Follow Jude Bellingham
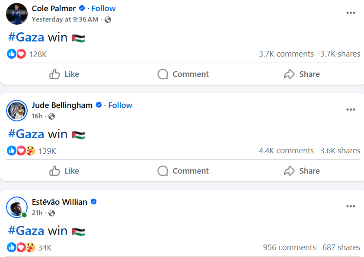364x257 pixels. tap(120, 105)
